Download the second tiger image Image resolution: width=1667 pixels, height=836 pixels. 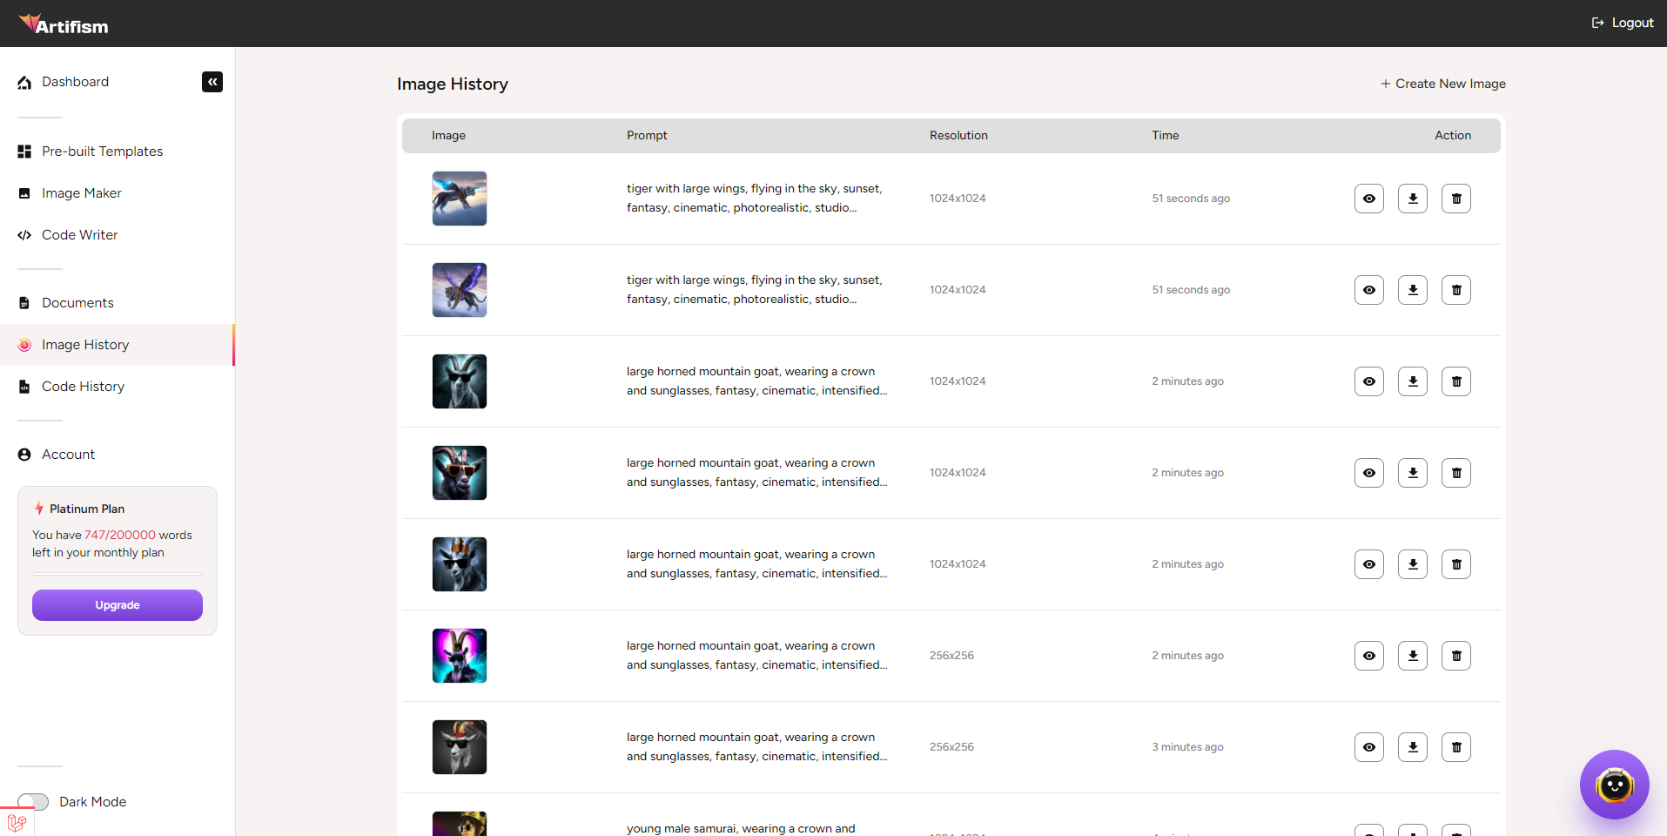(x=1413, y=290)
